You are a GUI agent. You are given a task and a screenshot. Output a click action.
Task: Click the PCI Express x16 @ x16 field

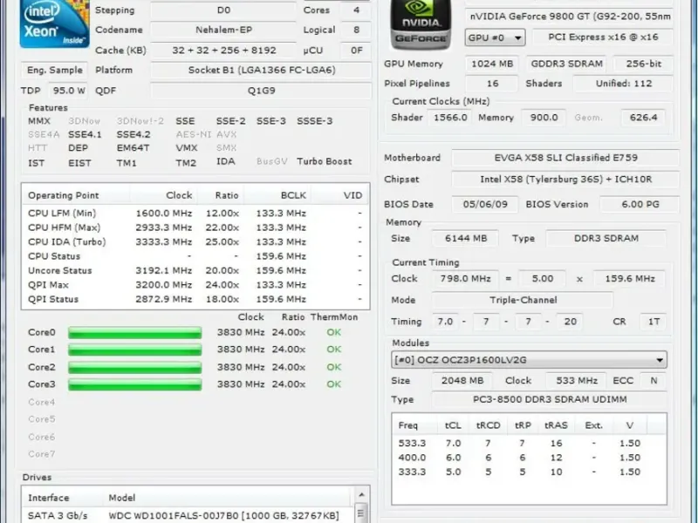(x=603, y=37)
